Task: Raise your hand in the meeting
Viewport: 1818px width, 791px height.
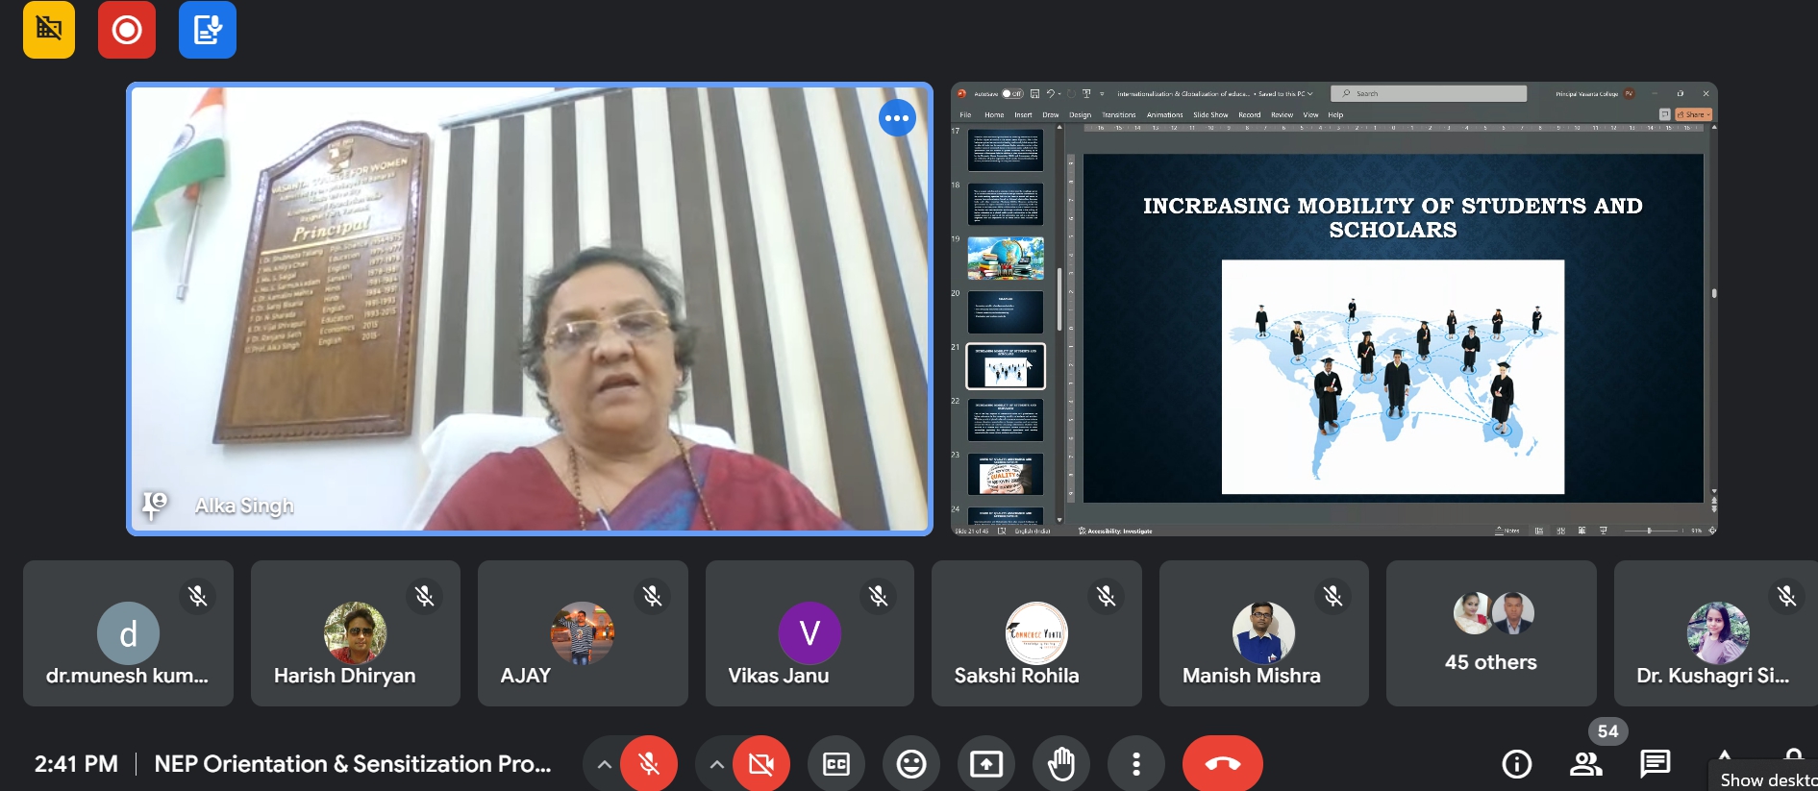Action: click(1060, 764)
